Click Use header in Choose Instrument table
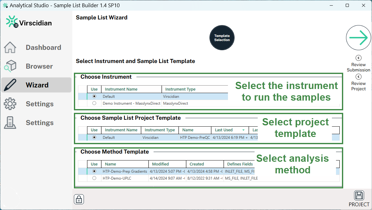 tap(94, 89)
